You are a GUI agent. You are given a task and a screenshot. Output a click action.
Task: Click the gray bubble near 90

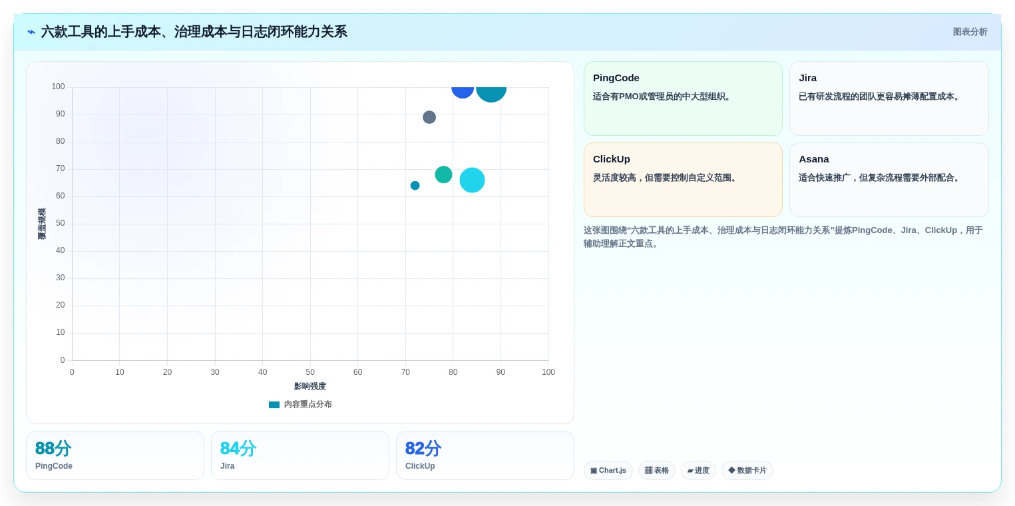429,117
